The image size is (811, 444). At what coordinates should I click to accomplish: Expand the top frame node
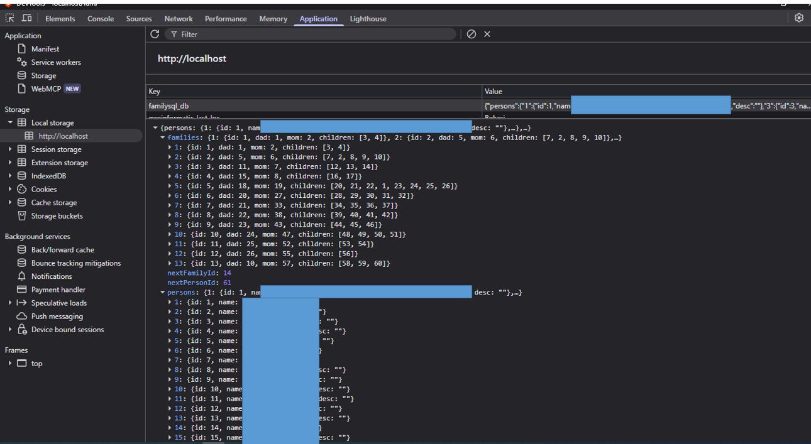click(x=10, y=363)
